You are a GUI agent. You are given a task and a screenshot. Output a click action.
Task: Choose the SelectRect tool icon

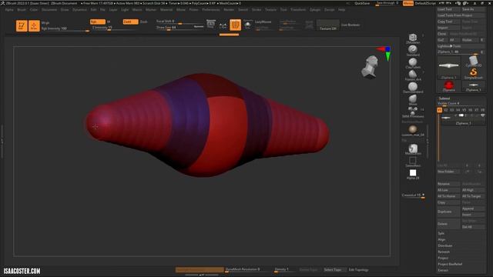pos(413,162)
